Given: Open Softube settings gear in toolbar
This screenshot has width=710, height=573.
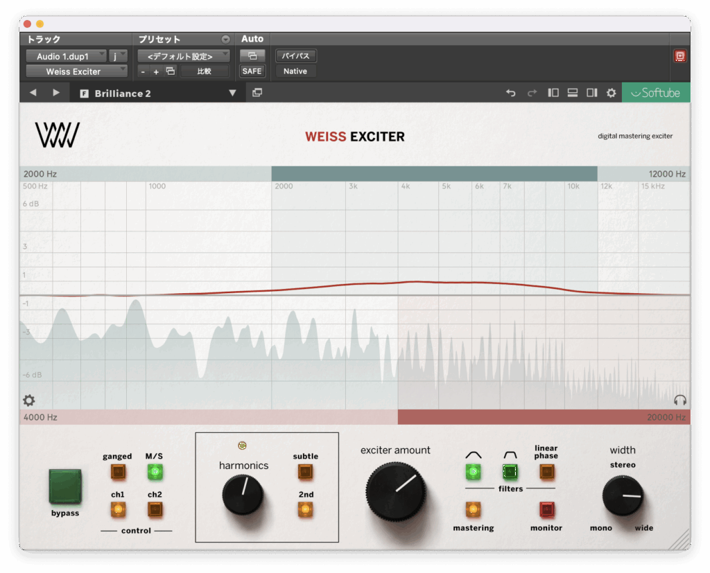Looking at the screenshot, I should coord(612,93).
